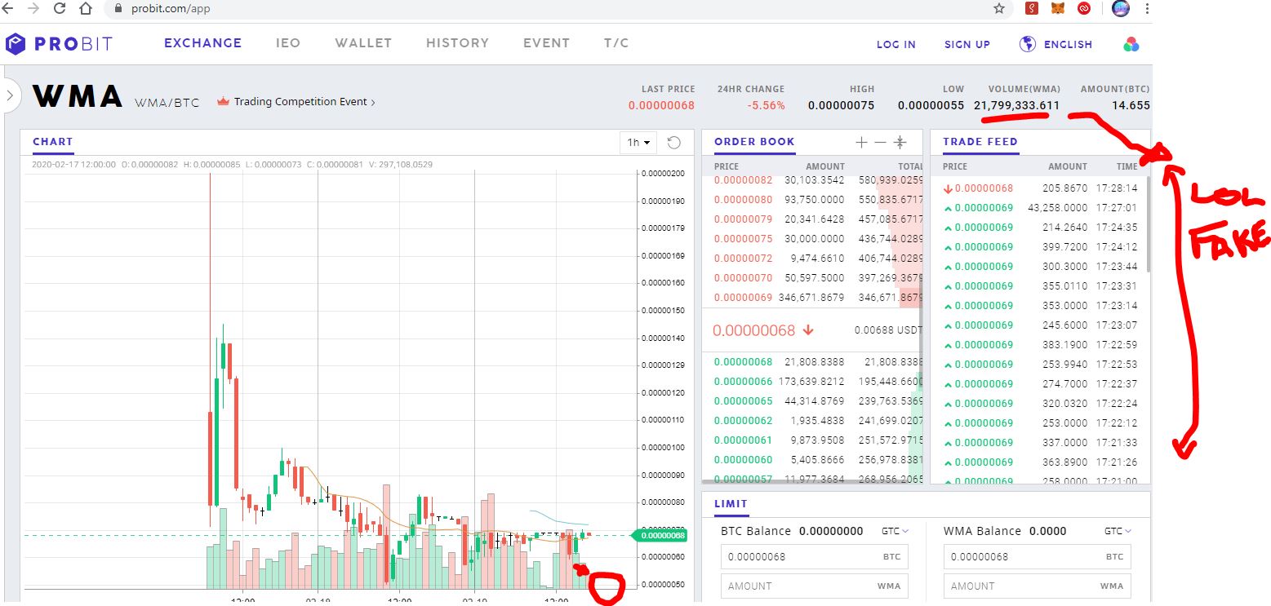Viewport: 1271px width, 606px height.
Task: Select the 0.00000072 sell order row
Action: (813, 259)
